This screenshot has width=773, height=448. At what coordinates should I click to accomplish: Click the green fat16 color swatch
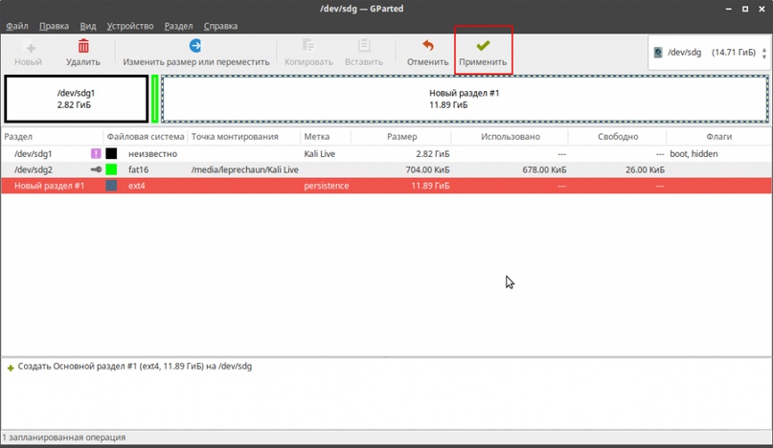pyautogui.click(x=111, y=169)
